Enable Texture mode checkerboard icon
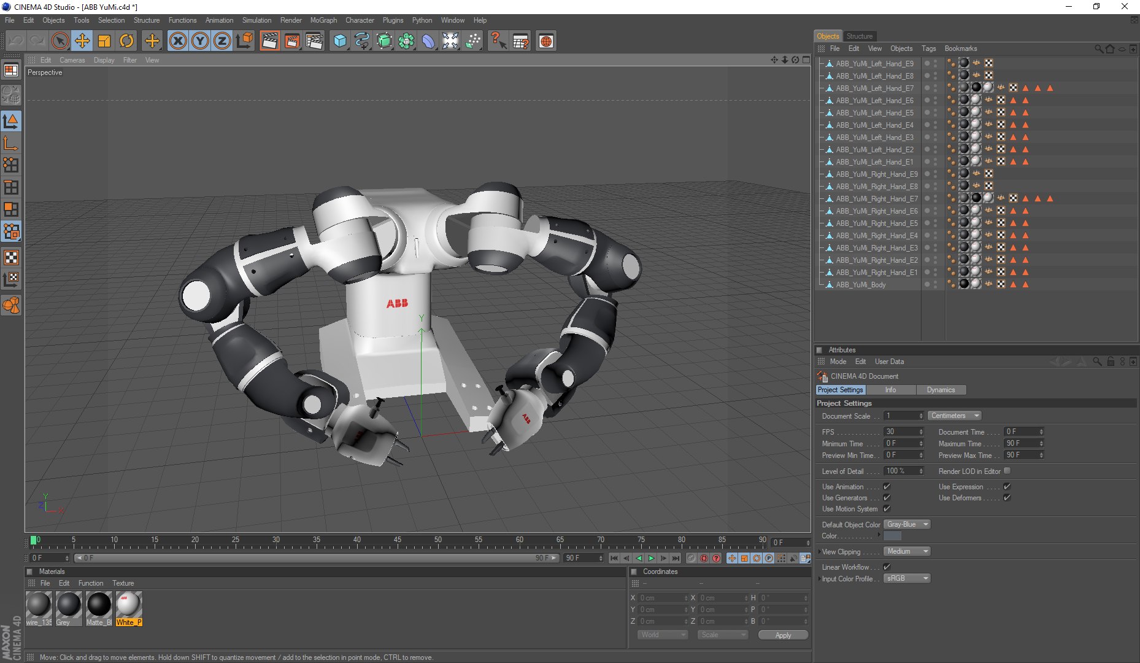Screen dimensions: 1140x663 (11, 257)
